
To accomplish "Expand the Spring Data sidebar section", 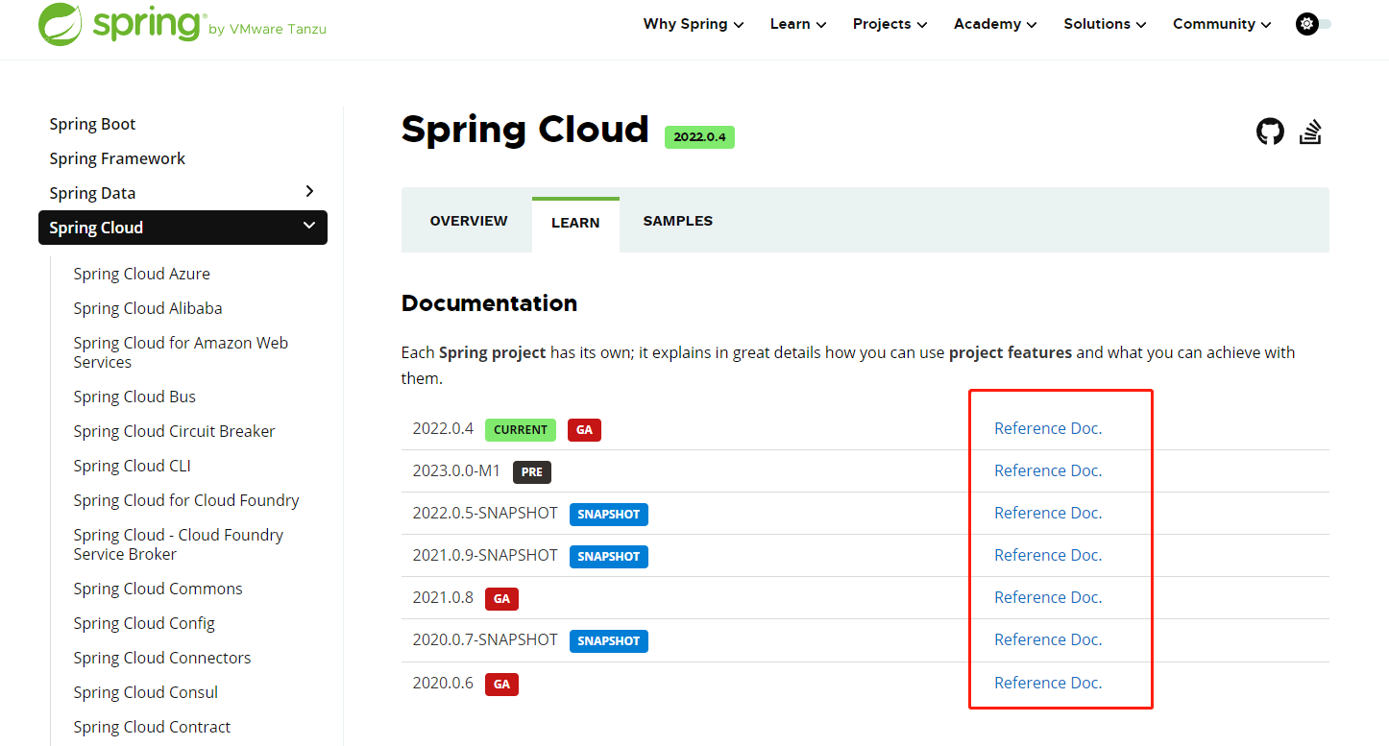I will coord(308,191).
